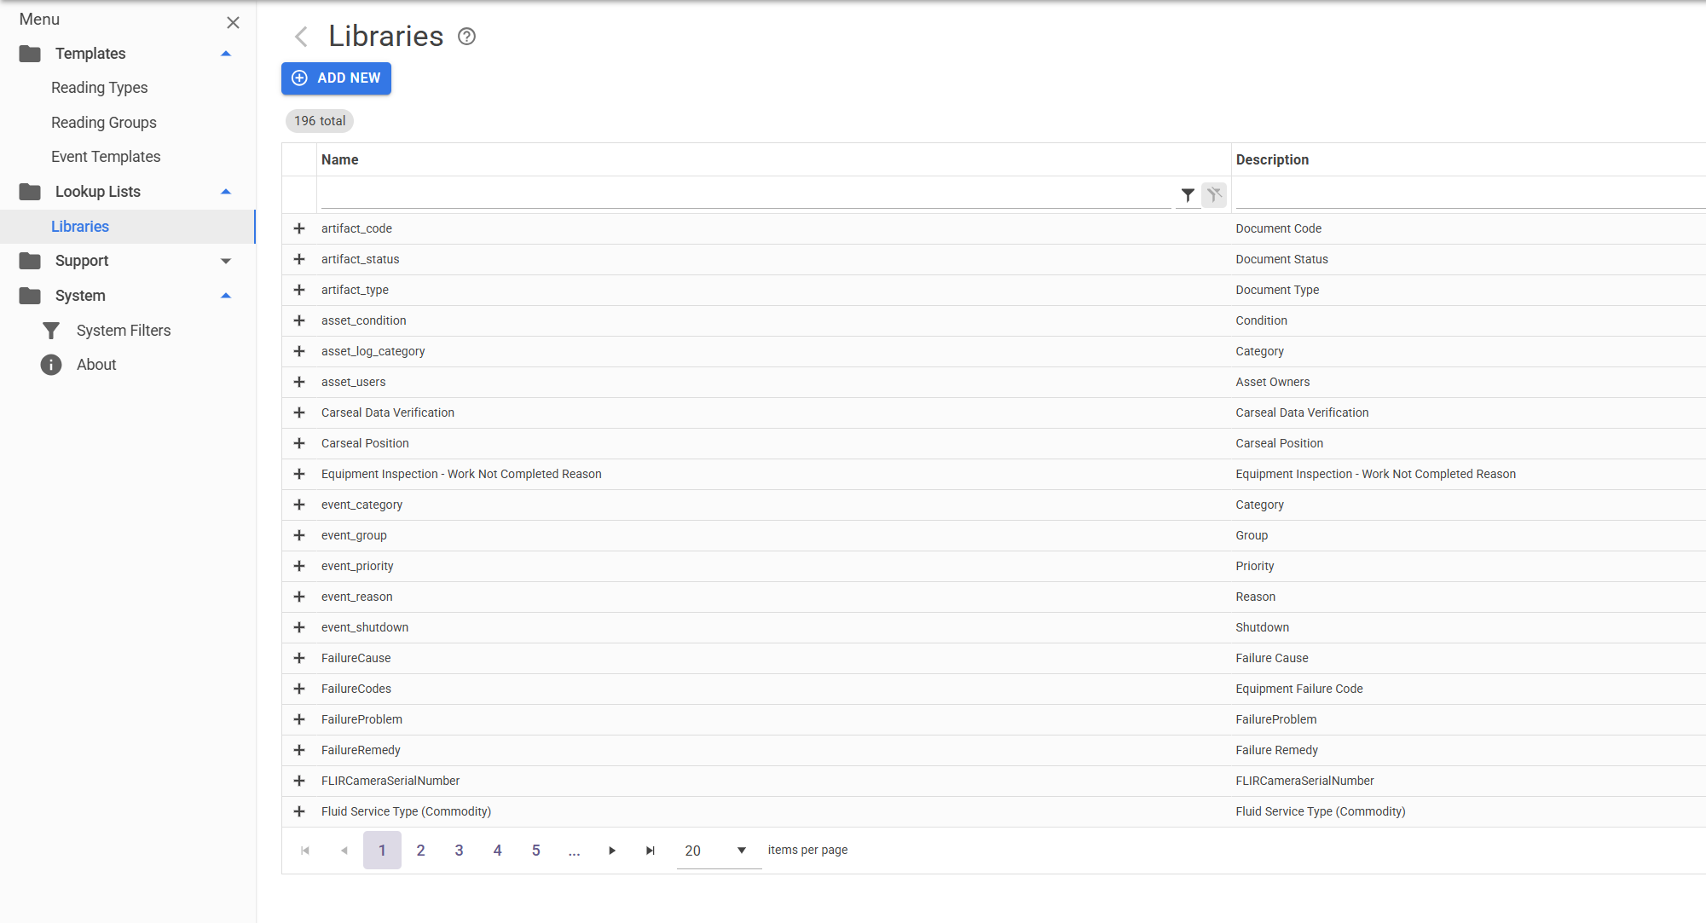
Task: Expand the Support menu group
Action: pyautogui.click(x=226, y=261)
